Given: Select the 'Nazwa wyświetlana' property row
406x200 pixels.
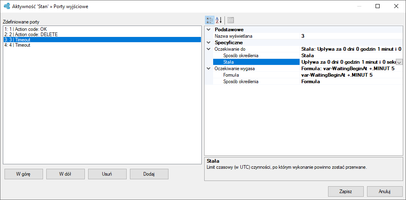Looking at the screenshot, I should (256, 36).
